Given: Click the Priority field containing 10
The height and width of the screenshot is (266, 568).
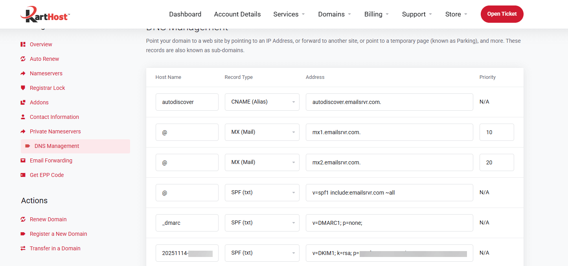Looking at the screenshot, I should (x=496, y=132).
